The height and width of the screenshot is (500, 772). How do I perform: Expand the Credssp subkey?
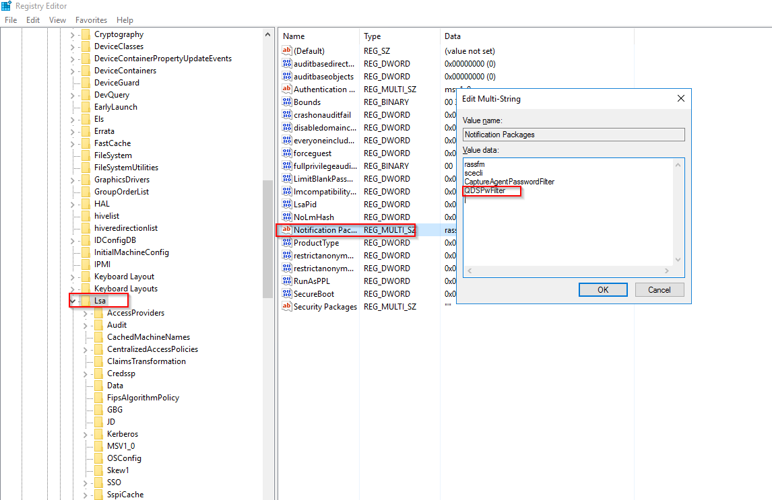point(85,373)
